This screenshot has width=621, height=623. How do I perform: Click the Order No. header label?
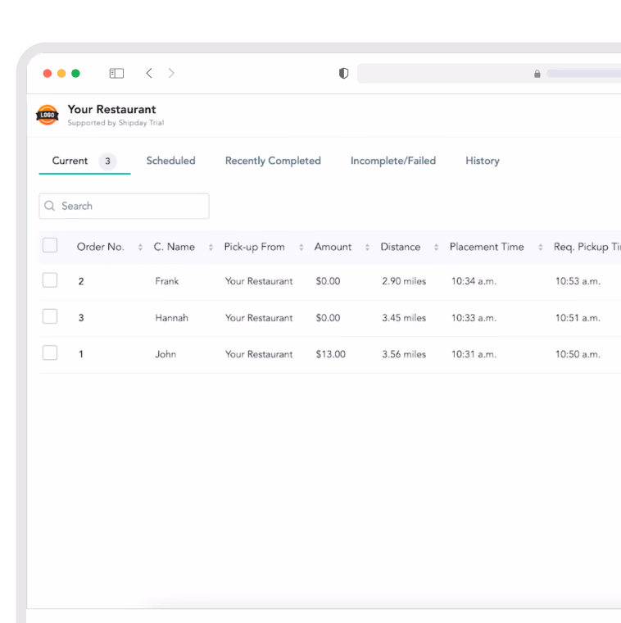101,247
